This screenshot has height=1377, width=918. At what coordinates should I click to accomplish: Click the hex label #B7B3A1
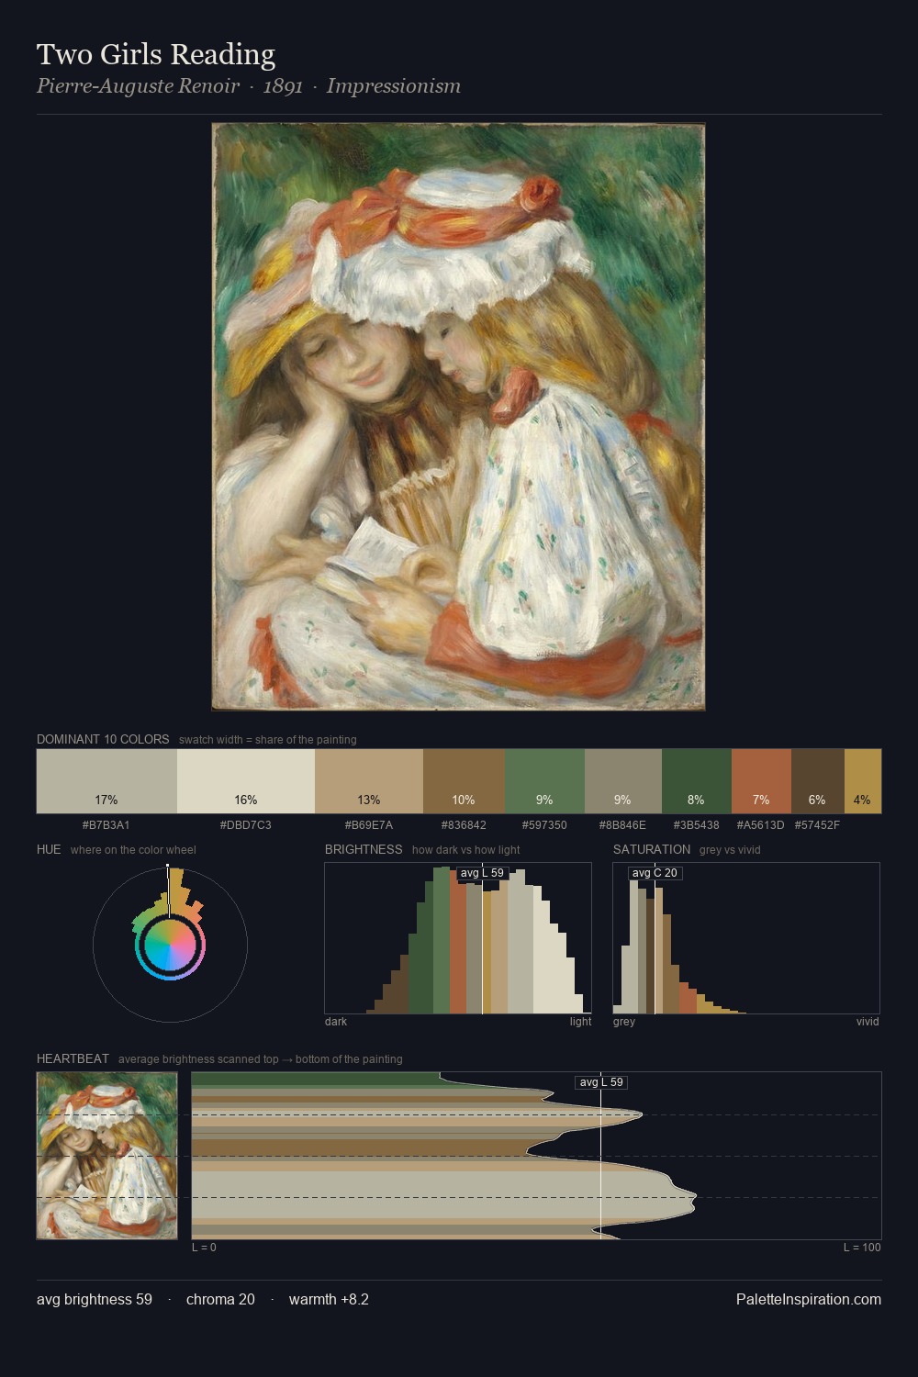(x=106, y=825)
